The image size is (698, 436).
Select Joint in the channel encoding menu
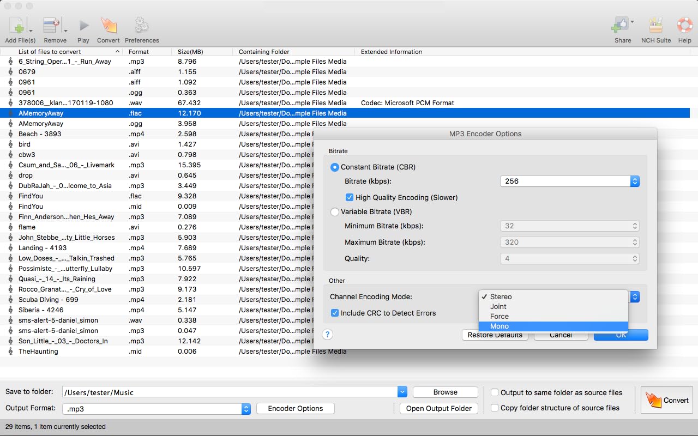click(x=498, y=307)
